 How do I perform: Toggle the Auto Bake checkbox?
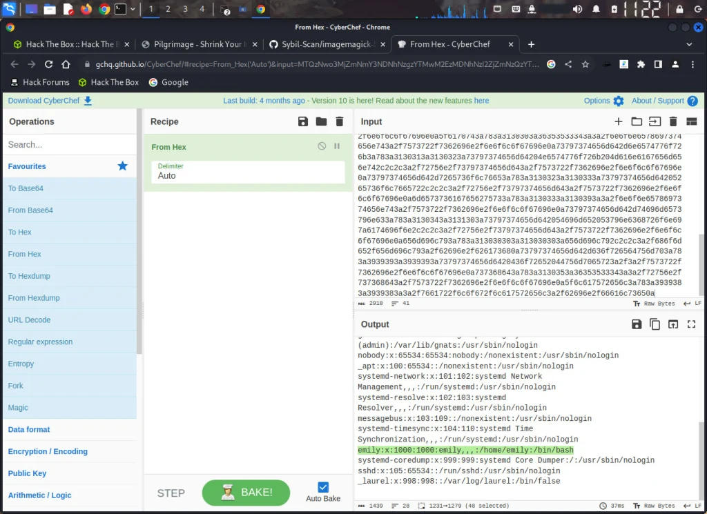click(x=323, y=487)
